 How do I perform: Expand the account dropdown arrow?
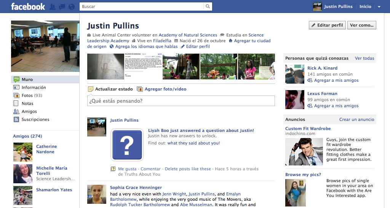(x=379, y=7)
